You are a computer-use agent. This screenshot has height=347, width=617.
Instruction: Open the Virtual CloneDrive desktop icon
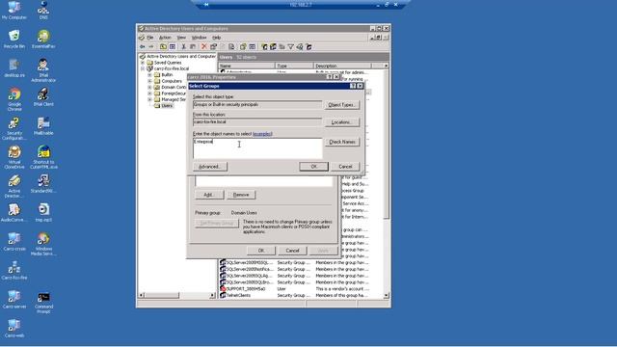pyautogui.click(x=14, y=157)
